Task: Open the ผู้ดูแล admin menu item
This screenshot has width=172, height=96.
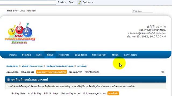Action: pyautogui.click(x=50, y=55)
